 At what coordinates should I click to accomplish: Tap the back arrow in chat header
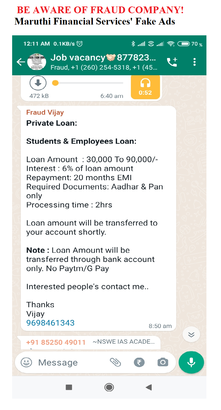[21, 62]
